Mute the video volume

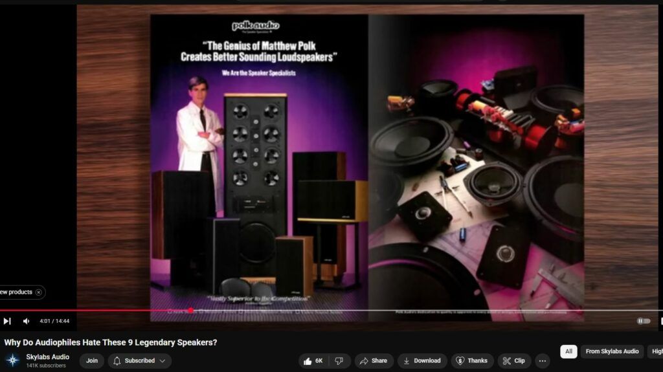click(x=26, y=321)
